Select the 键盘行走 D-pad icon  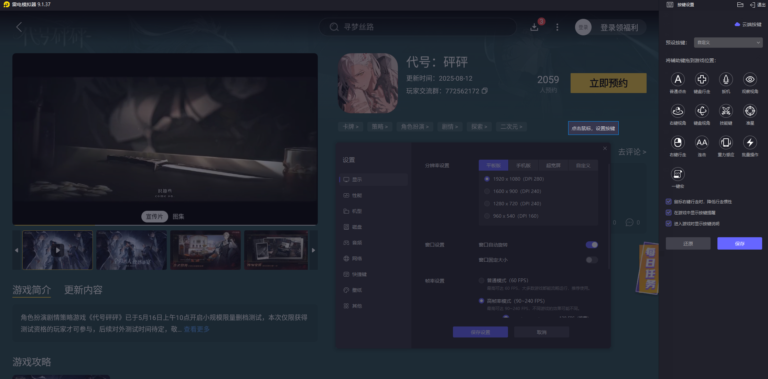702,80
